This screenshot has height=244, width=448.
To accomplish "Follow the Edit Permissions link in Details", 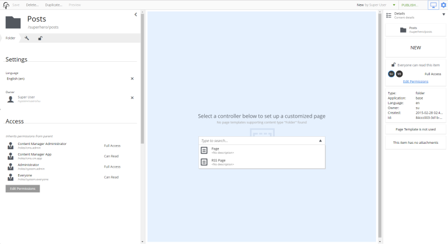I will (x=415, y=82).
